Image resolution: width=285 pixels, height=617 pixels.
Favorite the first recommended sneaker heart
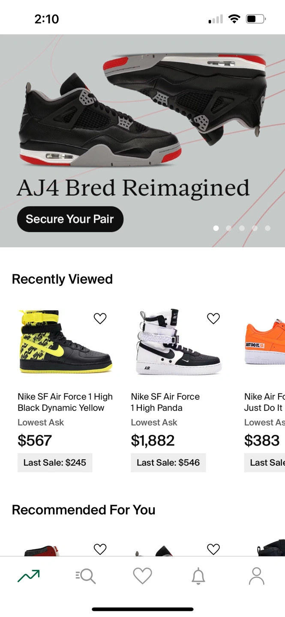click(x=100, y=549)
